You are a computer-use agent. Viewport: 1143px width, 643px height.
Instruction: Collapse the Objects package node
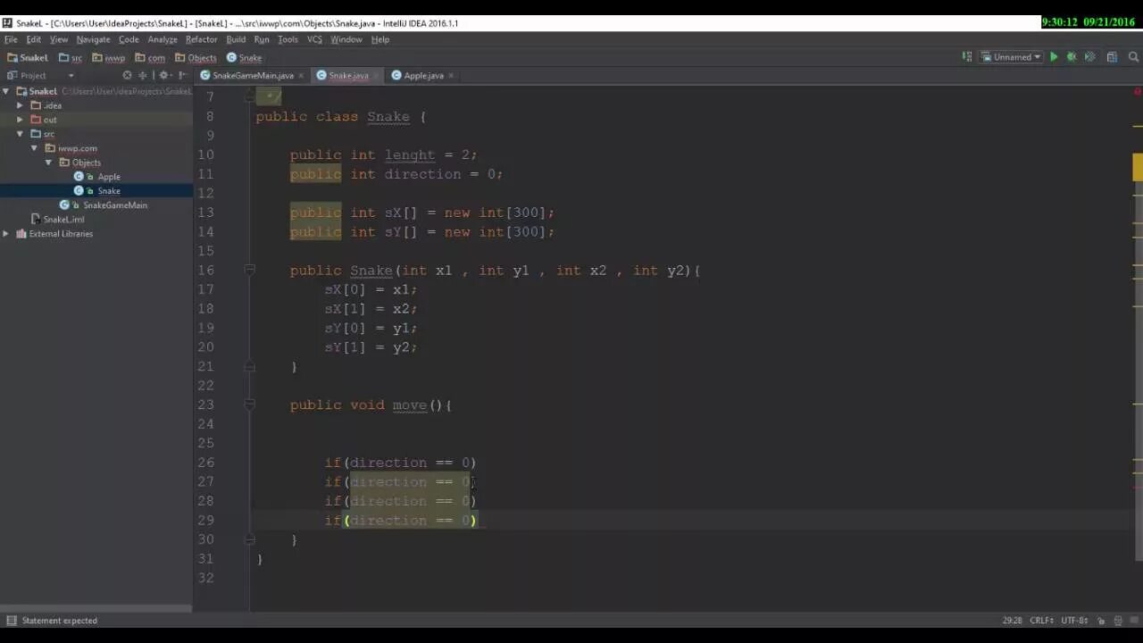coord(48,163)
